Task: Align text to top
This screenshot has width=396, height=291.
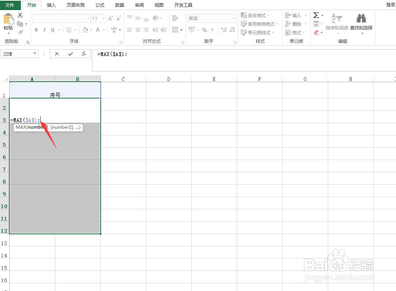Action: [x=130, y=17]
